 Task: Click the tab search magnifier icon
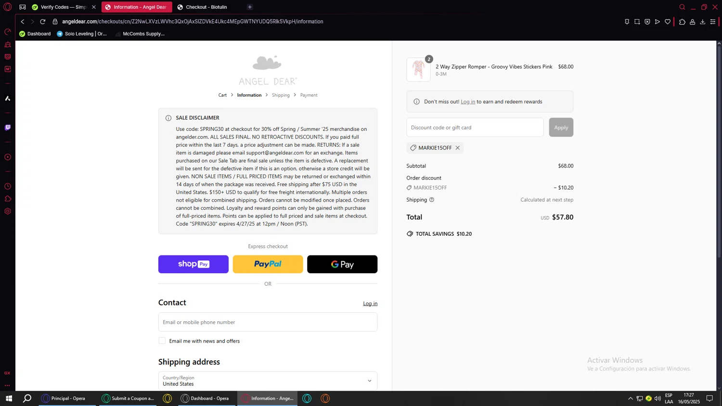pyautogui.click(x=682, y=7)
